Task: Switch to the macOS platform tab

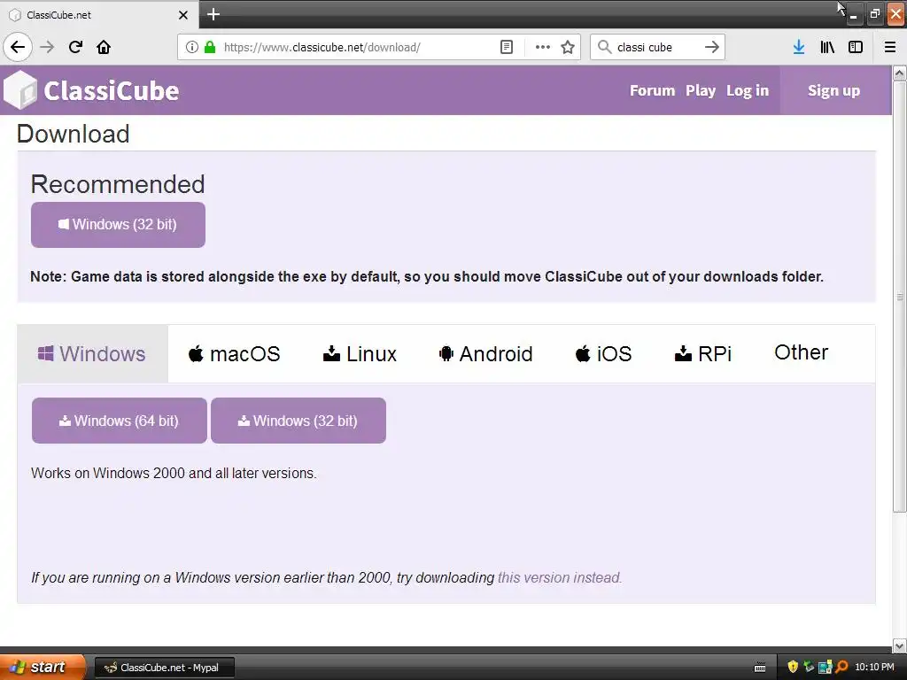Action: (234, 353)
